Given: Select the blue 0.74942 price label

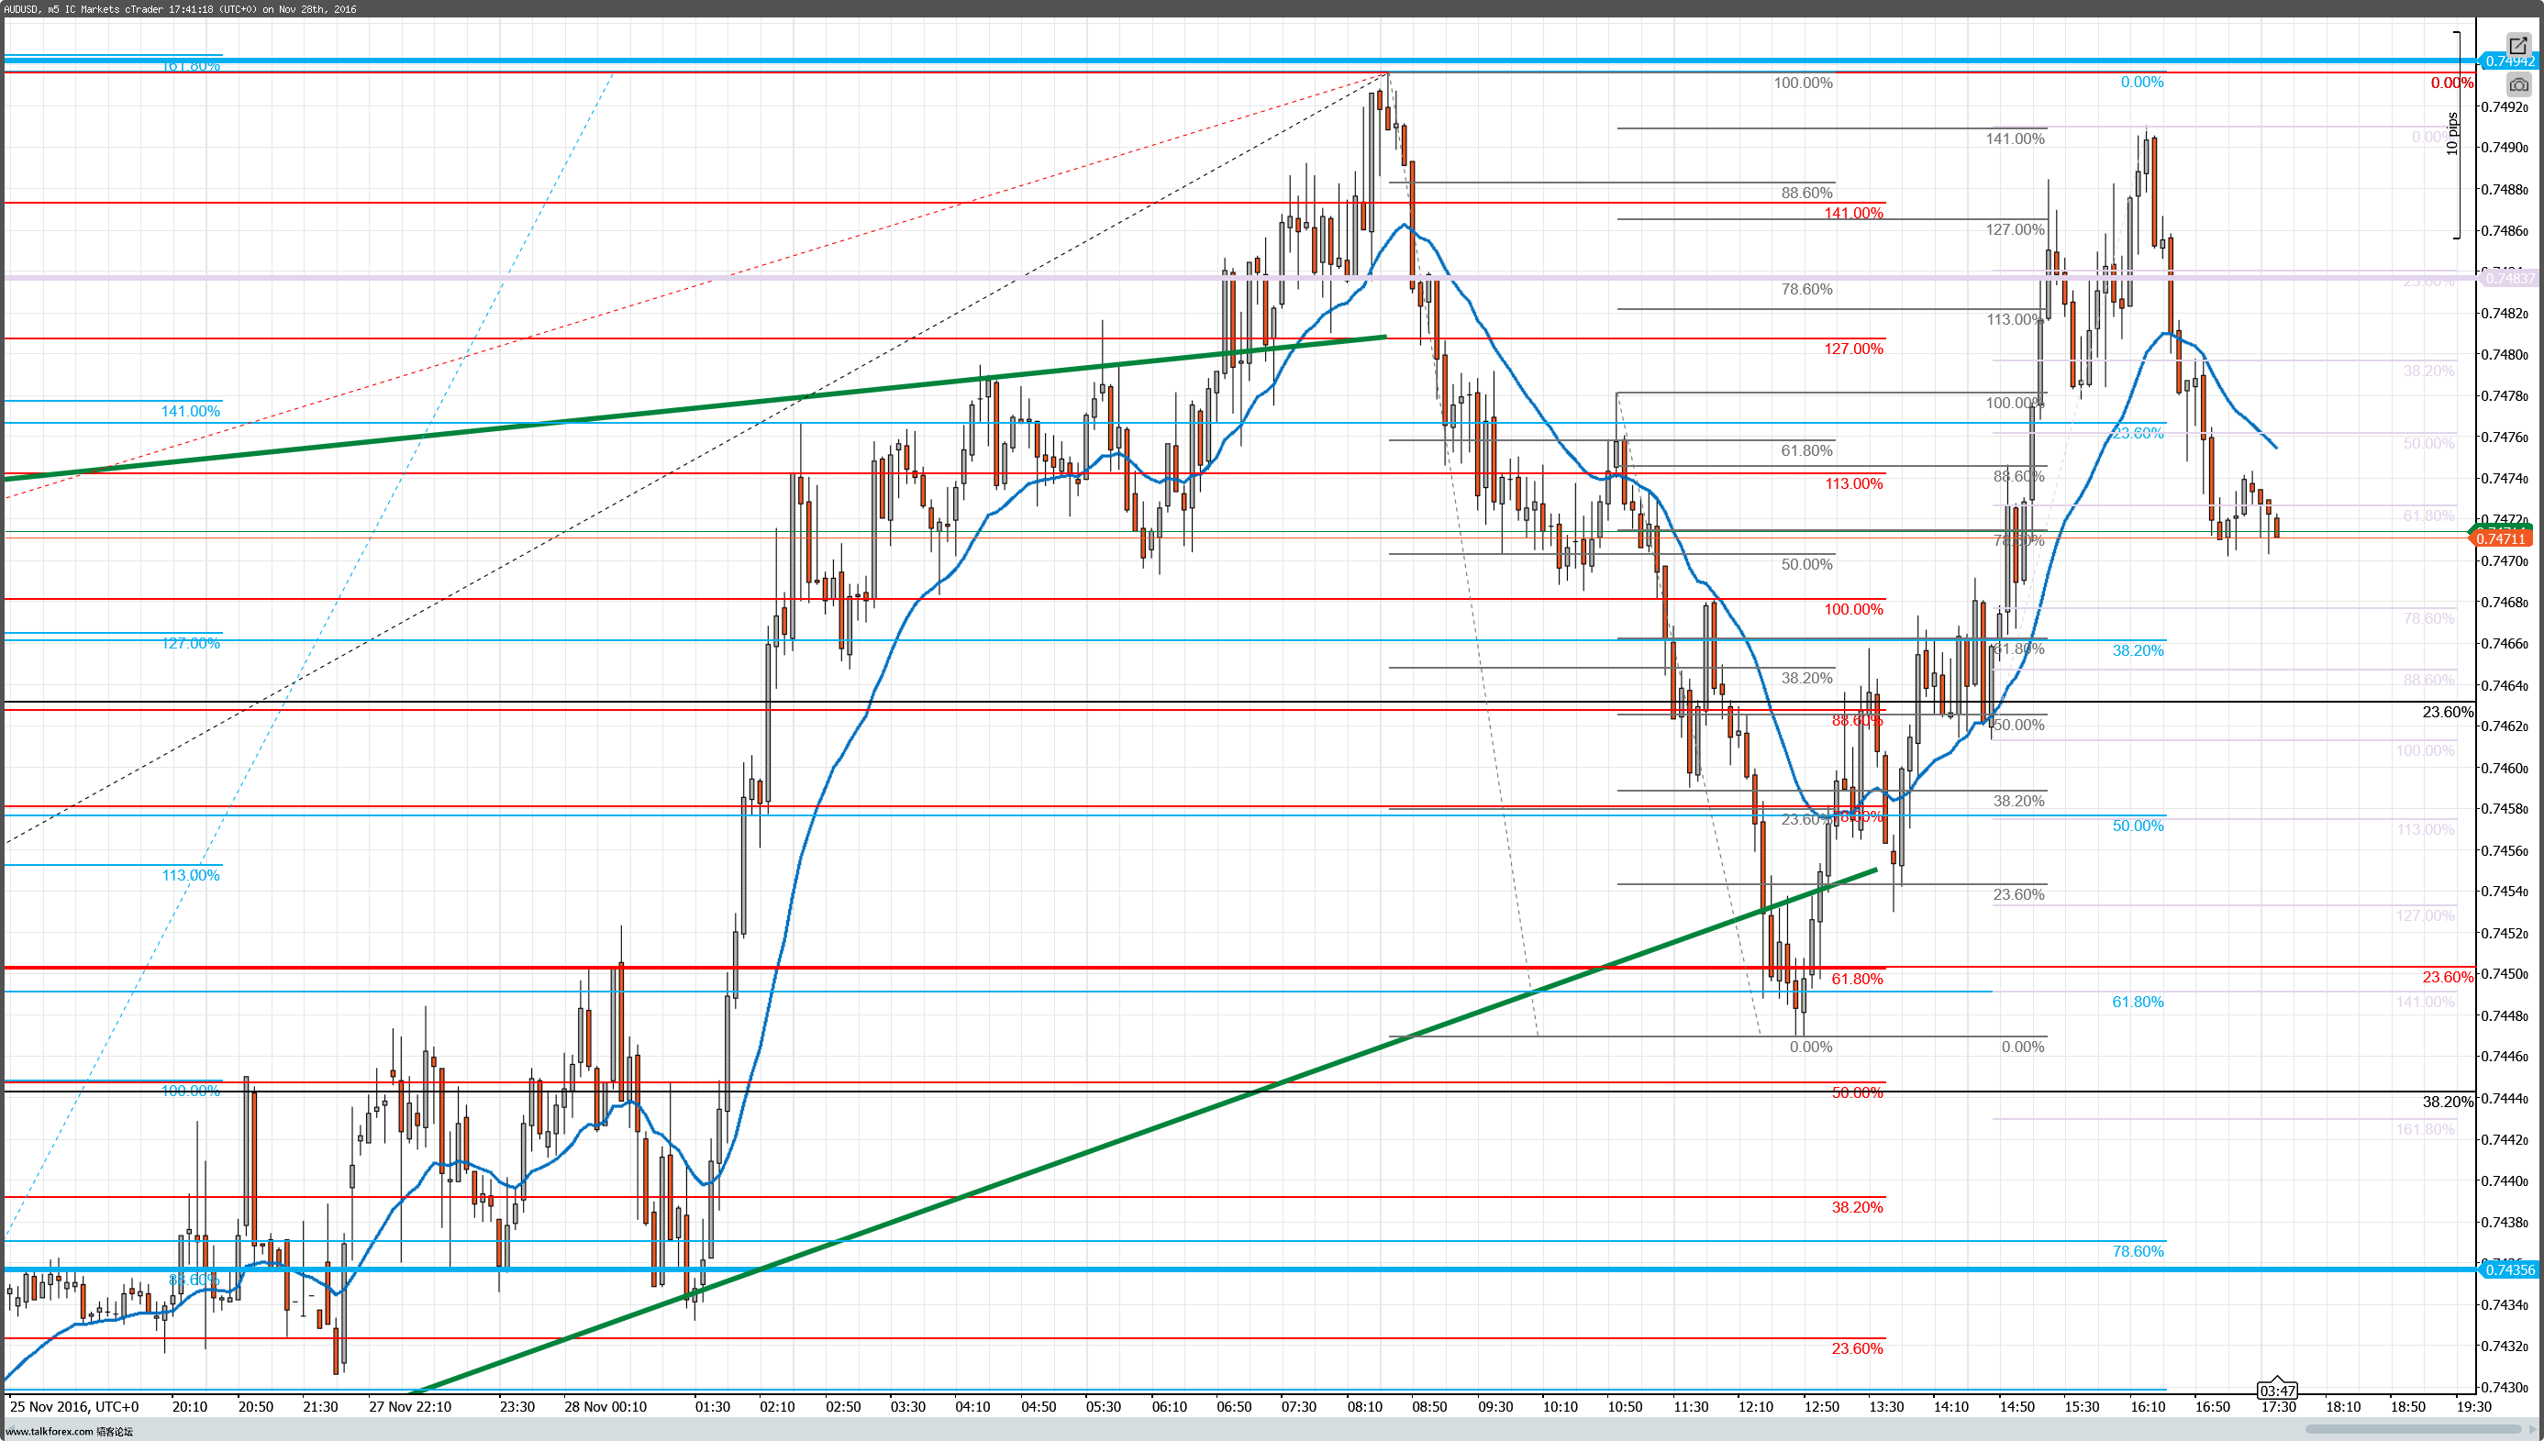Looking at the screenshot, I should point(2508,61).
